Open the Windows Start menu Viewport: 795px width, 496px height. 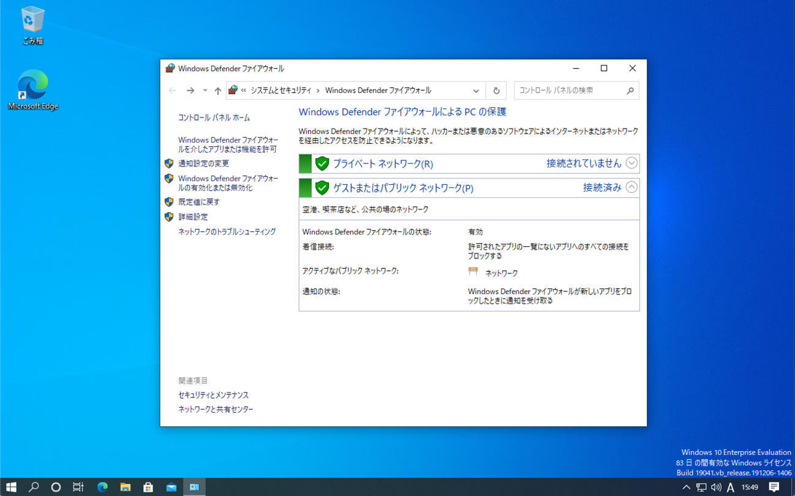11,487
